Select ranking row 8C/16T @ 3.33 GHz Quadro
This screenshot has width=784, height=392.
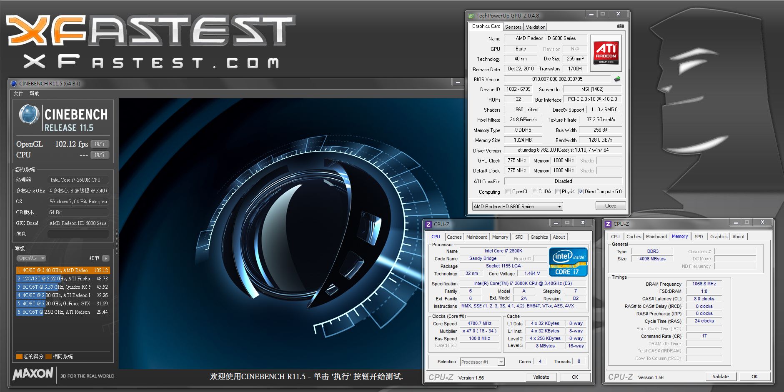pos(63,287)
